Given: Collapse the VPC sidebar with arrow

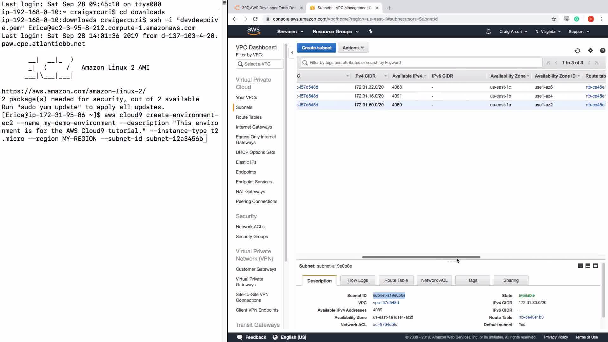Looking at the screenshot, I should point(292,52).
